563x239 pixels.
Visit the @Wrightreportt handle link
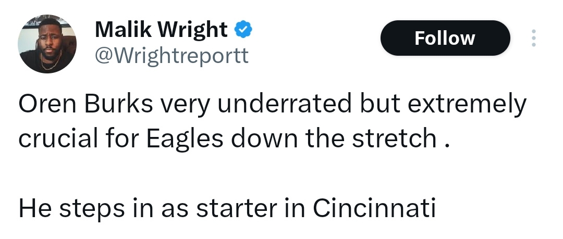pyautogui.click(x=172, y=55)
